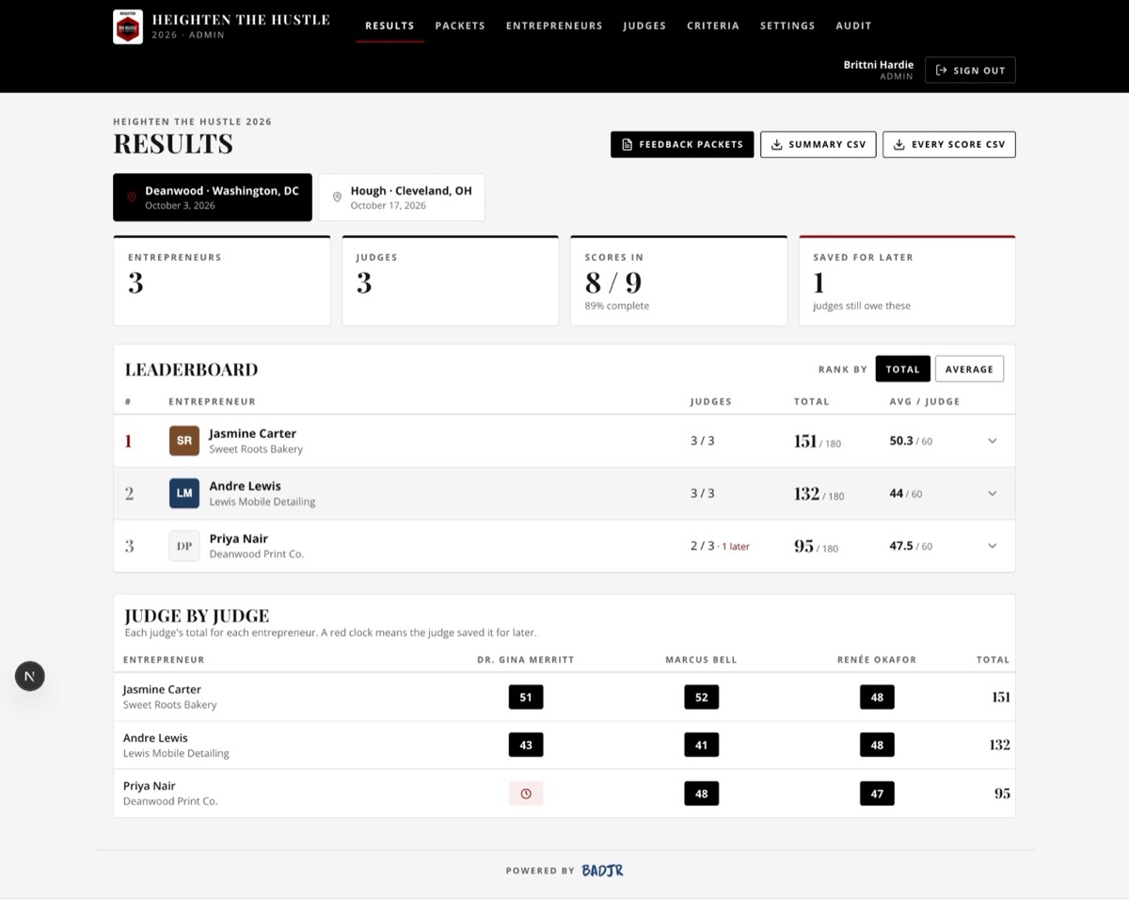Viewport: 1129px width, 899px height.
Task: Click the download icon in Every Score CSV
Action: (x=898, y=145)
